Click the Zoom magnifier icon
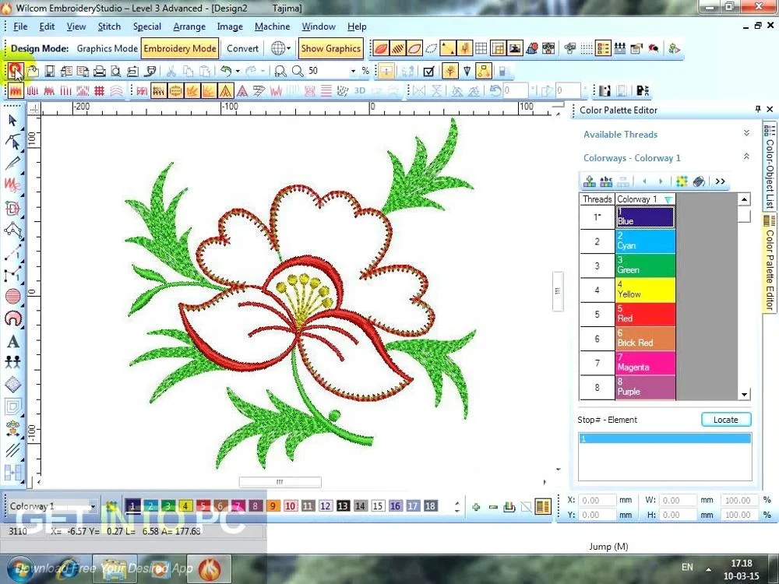 coord(297,71)
